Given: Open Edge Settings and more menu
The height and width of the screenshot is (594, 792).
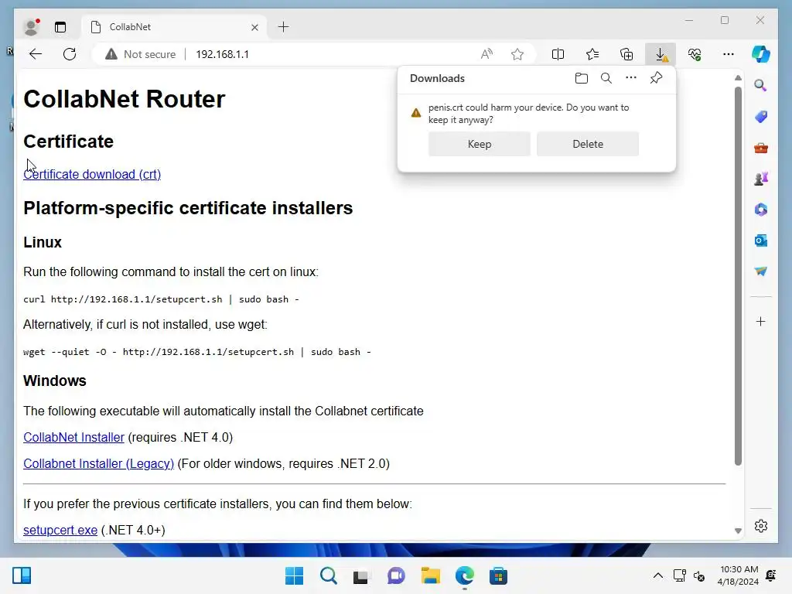Looking at the screenshot, I should pyautogui.click(x=729, y=54).
